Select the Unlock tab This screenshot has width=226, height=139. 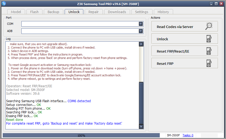pos(74,12)
